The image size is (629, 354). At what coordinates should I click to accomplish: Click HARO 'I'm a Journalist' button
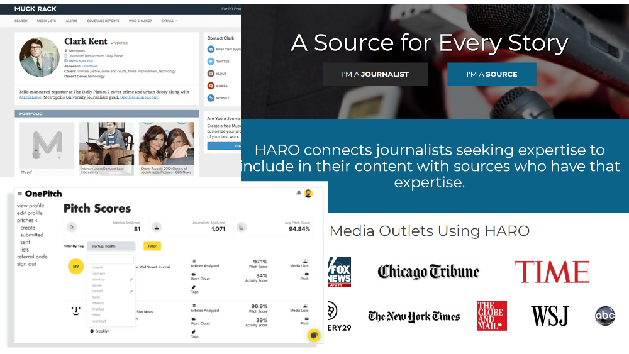pyautogui.click(x=375, y=74)
